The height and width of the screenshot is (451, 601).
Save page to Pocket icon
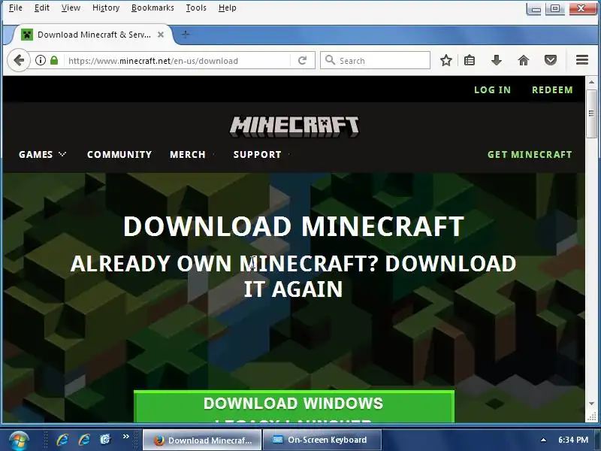pyautogui.click(x=551, y=60)
